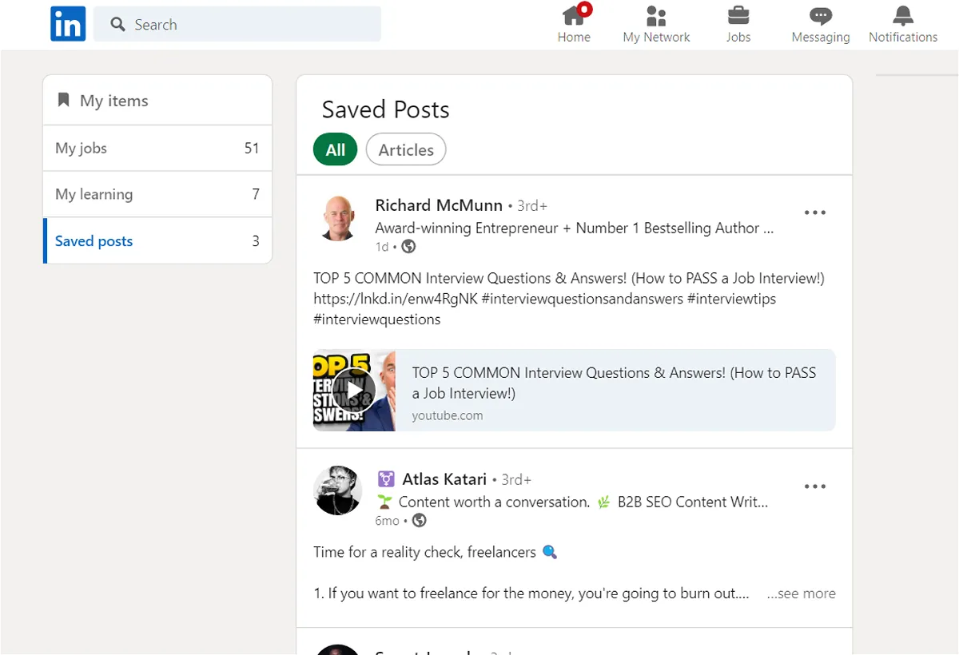
Task: Click the globe icon on Atlas Katari's post
Action: tap(419, 521)
